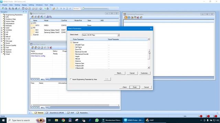Screen dimensions: 220x123
Task: Close the Match Parameters dialog
Action: tap(151, 28)
